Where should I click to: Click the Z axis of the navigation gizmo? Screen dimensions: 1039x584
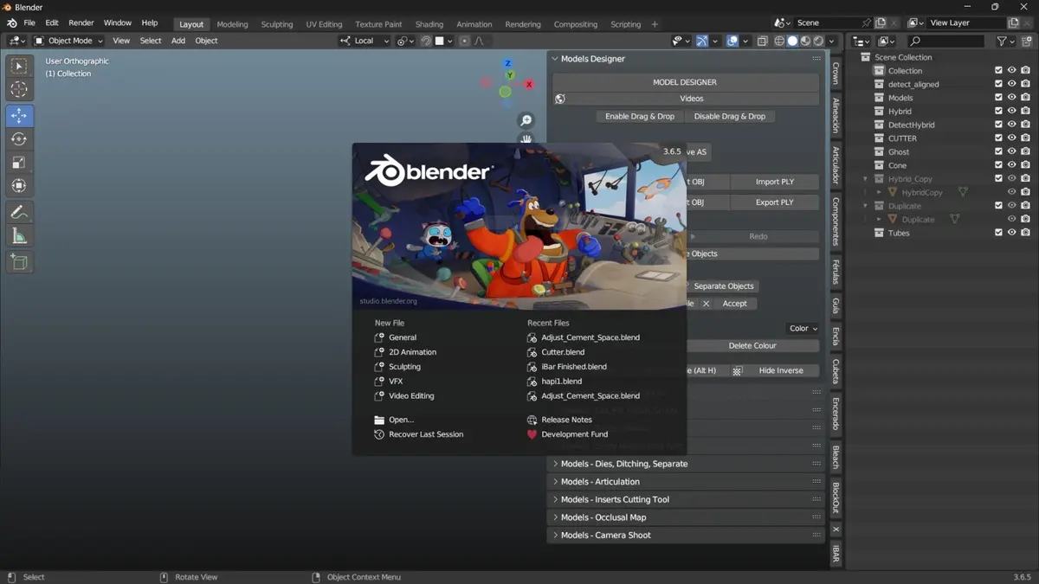coord(508,63)
